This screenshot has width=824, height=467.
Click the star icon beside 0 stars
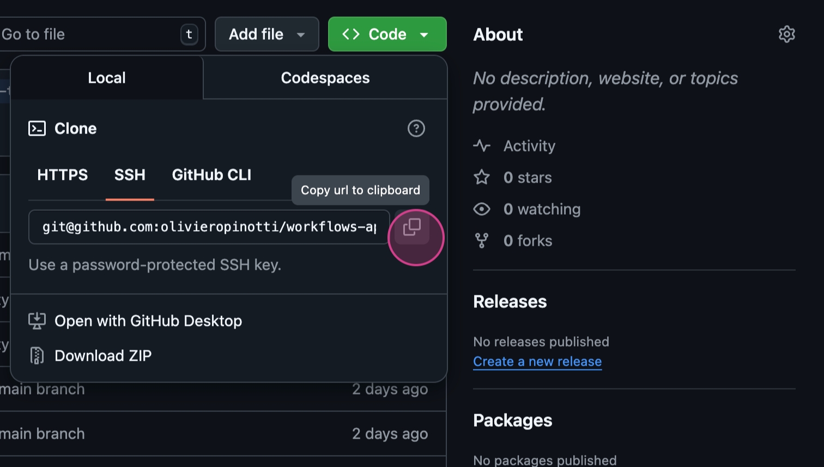(482, 177)
